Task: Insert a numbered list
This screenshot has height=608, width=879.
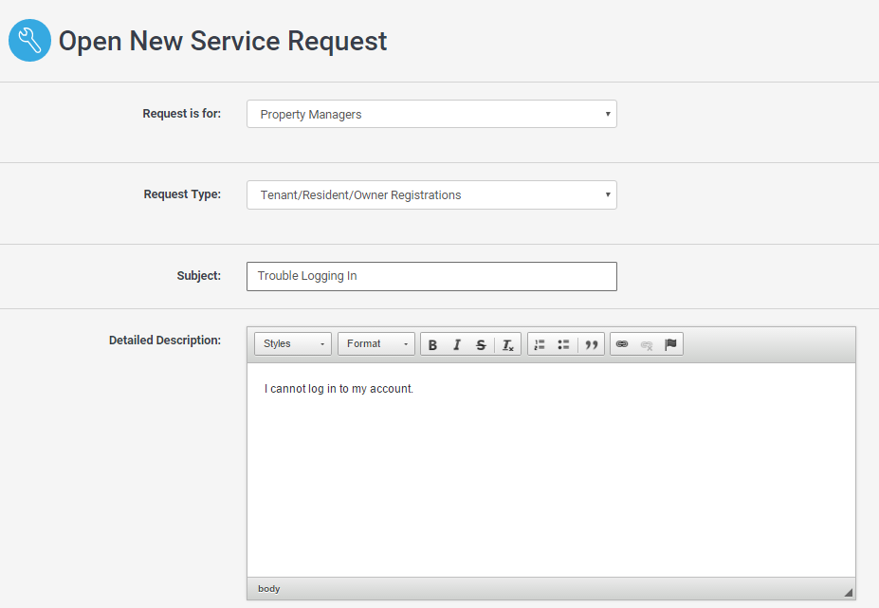Action: [x=540, y=344]
